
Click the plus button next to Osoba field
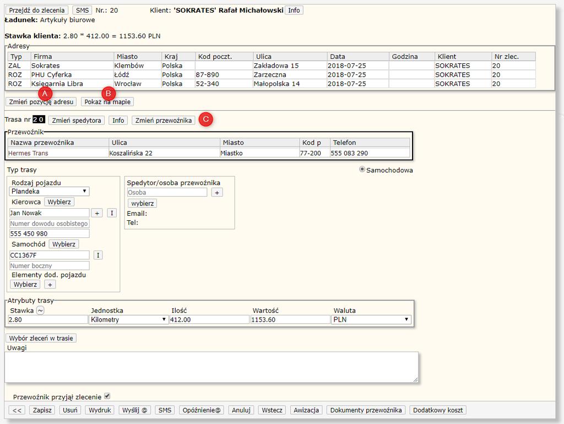tap(217, 193)
